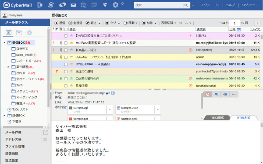Image resolution: width=263 pixels, height=164 pixels.
Task: Click the tag button in preview toolbar
Action: coord(225,94)
